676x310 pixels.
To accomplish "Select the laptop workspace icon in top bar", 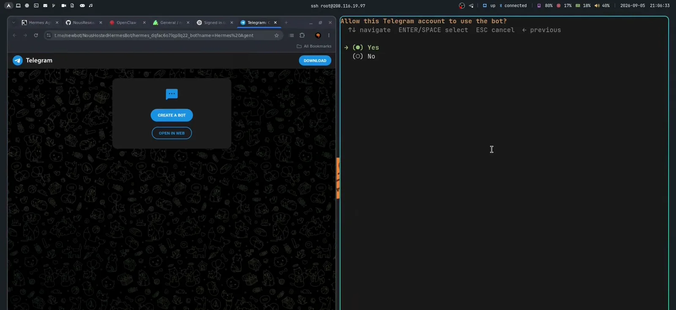I will click(x=18, y=5).
